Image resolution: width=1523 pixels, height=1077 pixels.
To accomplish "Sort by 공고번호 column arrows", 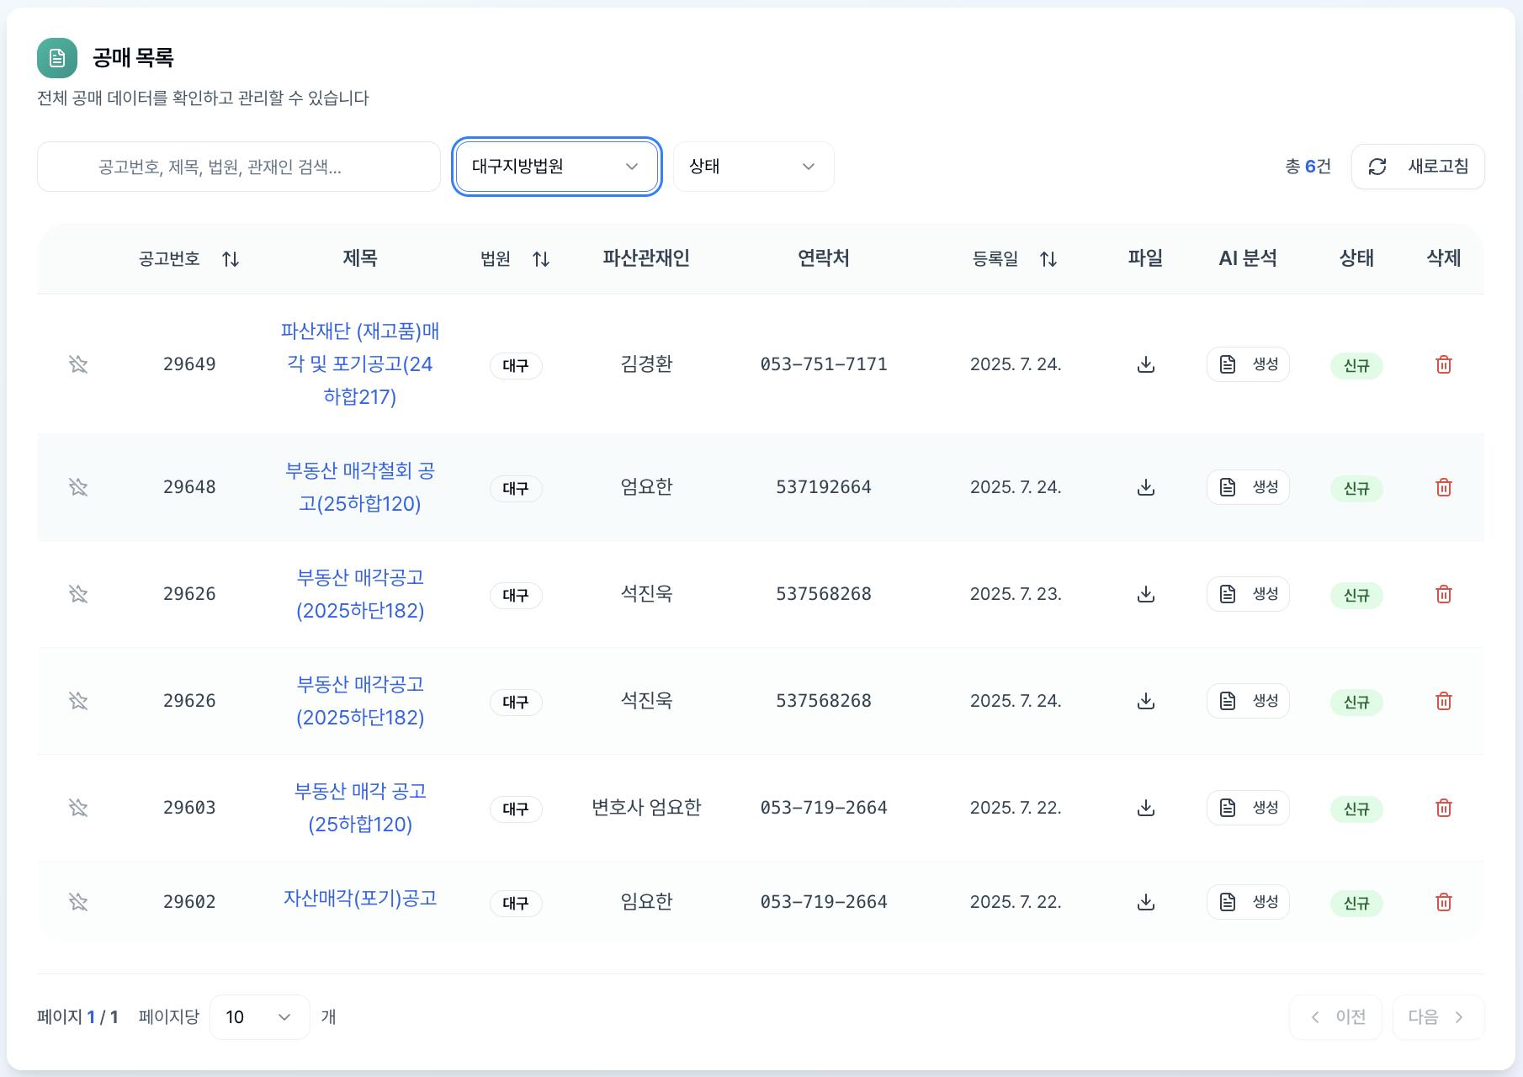I will coord(231,259).
